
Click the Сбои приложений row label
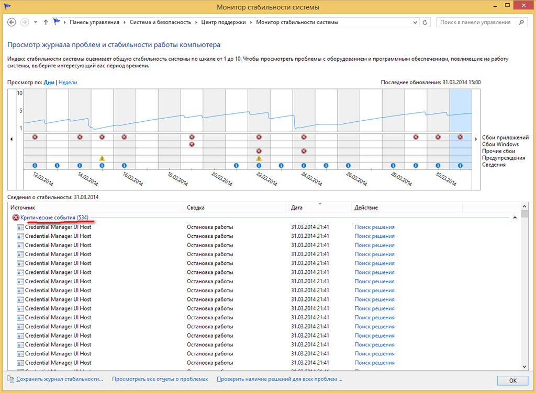pos(505,137)
